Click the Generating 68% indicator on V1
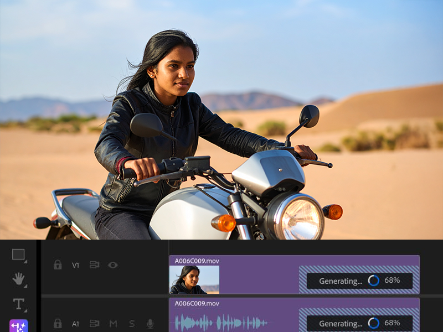 pyautogui.click(x=359, y=281)
